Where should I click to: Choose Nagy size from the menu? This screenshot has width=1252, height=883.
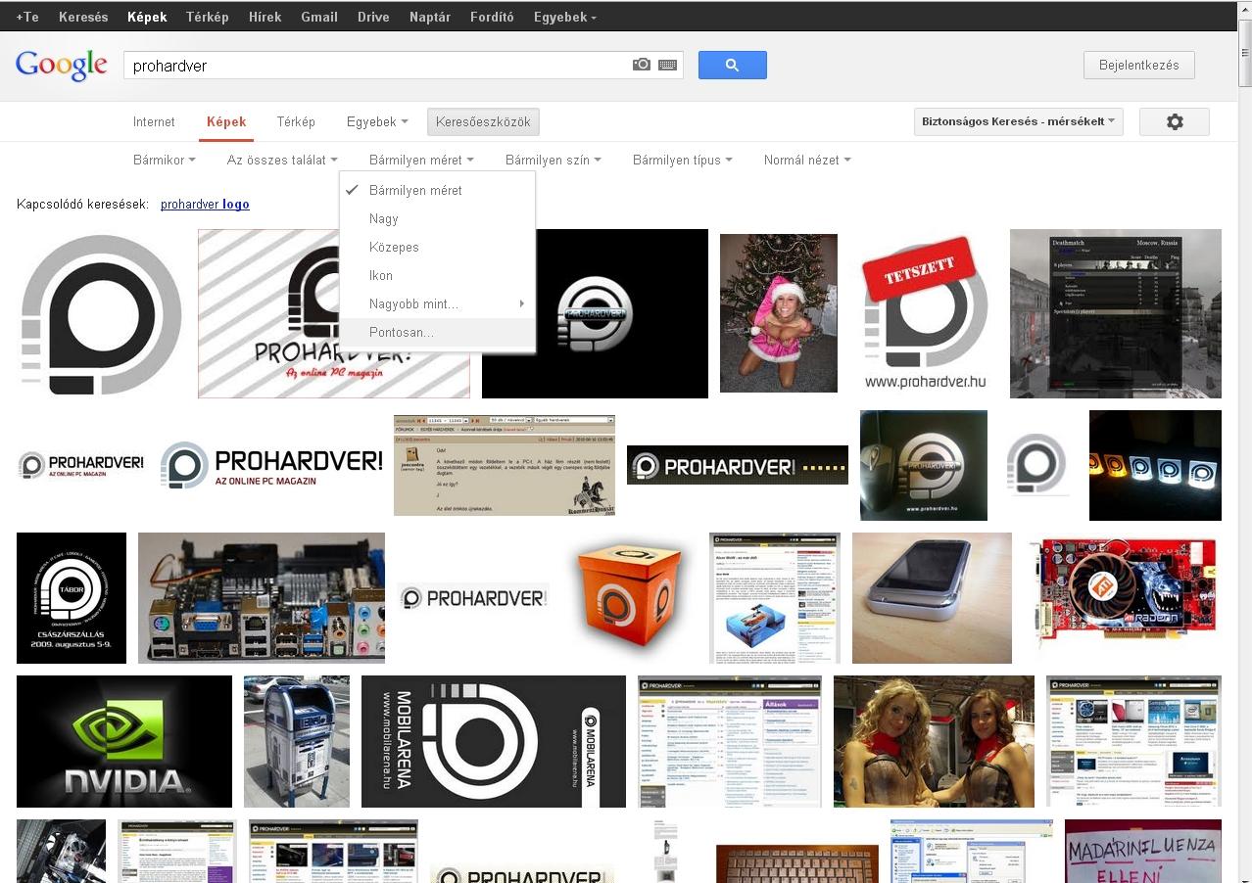(x=437, y=218)
